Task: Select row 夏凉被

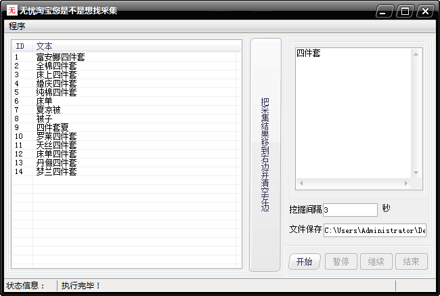Action: [127, 110]
